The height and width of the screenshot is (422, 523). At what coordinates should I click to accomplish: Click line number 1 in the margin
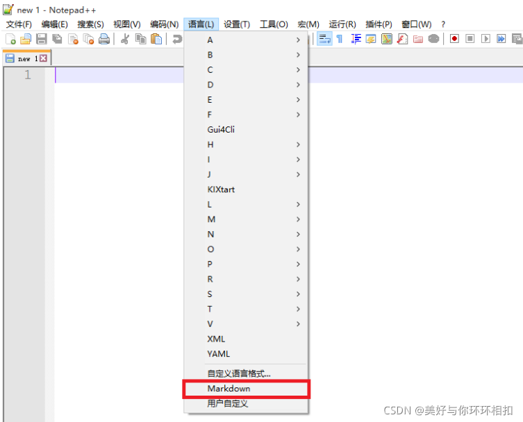[28, 75]
